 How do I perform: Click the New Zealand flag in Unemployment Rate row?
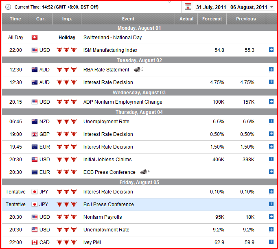pyautogui.click(x=35, y=122)
